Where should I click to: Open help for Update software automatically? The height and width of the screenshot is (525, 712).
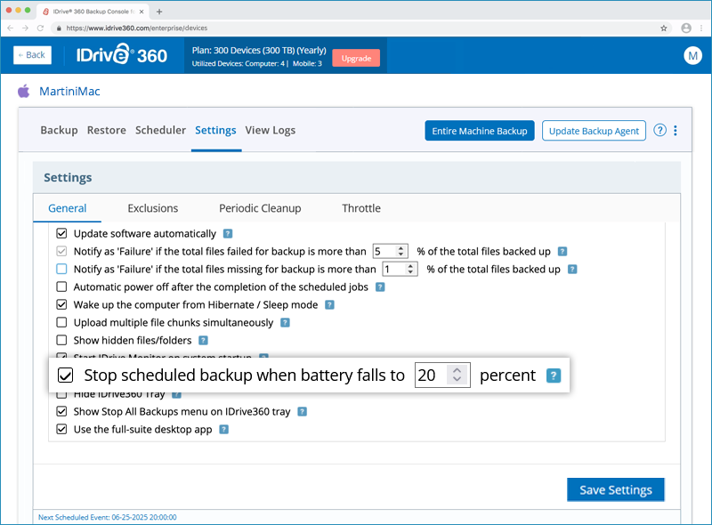228,234
